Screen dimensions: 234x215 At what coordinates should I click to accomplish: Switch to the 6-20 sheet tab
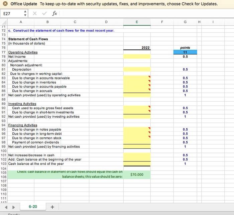pos(33,207)
